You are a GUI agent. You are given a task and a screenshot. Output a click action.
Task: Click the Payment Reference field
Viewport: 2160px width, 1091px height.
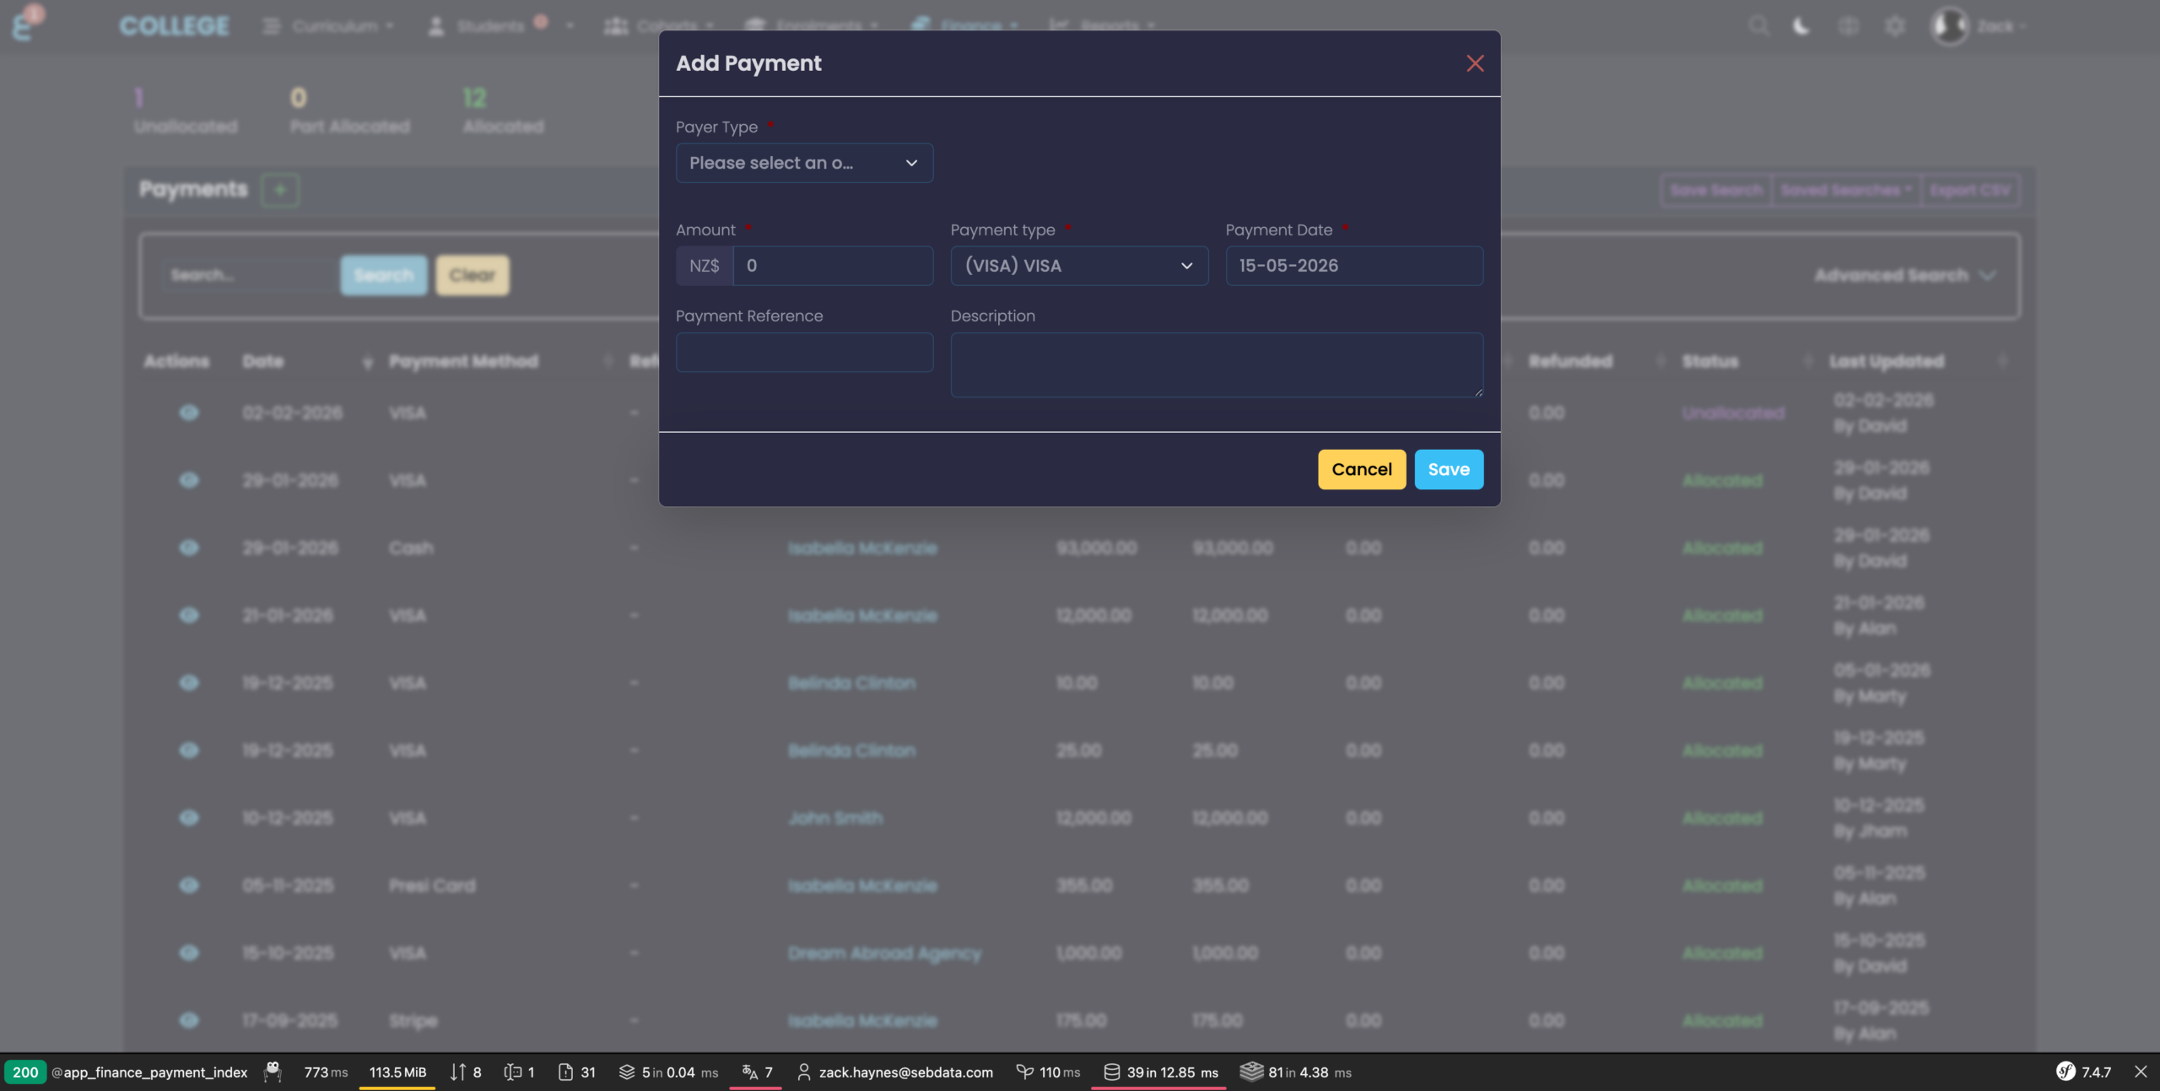804,352
